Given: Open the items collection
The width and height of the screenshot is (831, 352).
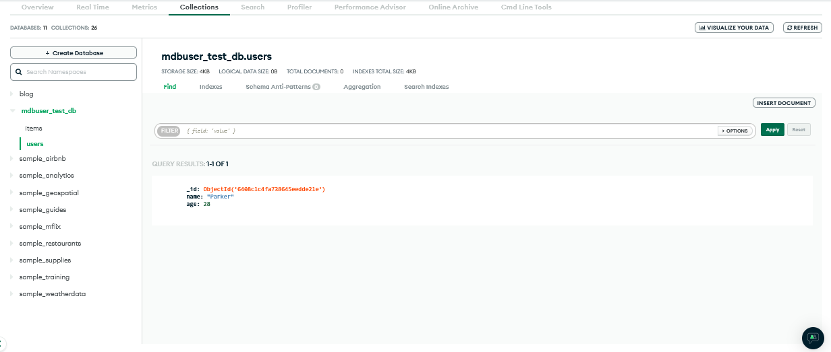Looking at the screenshot, I should pos(34,128).
